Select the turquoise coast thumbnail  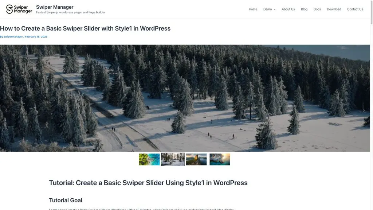(x=220, y=159)
